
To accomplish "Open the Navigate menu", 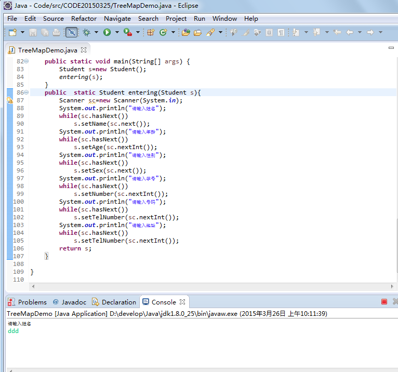I will click(117, 19).
